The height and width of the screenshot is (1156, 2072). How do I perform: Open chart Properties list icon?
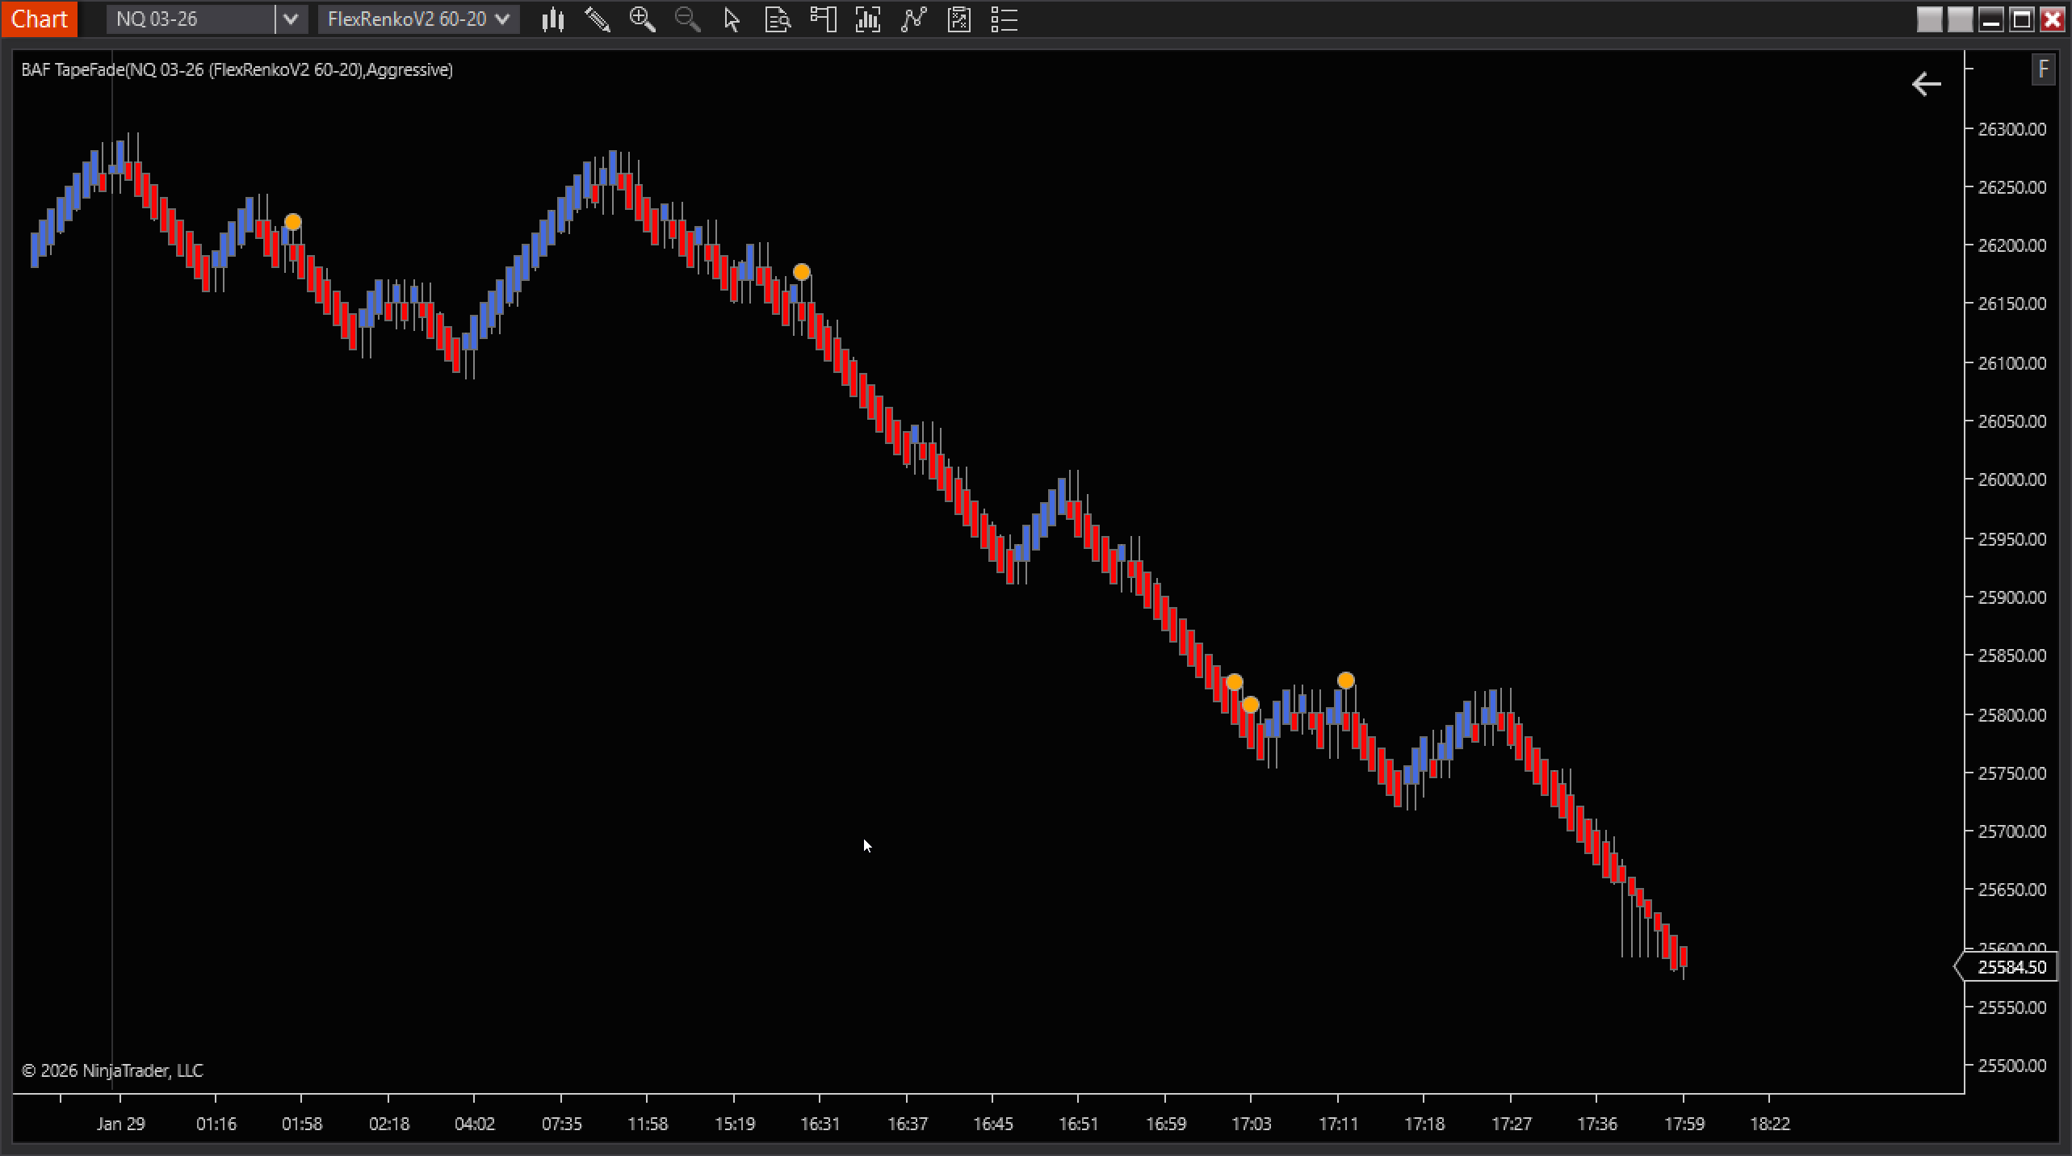tap(1004, 19)
